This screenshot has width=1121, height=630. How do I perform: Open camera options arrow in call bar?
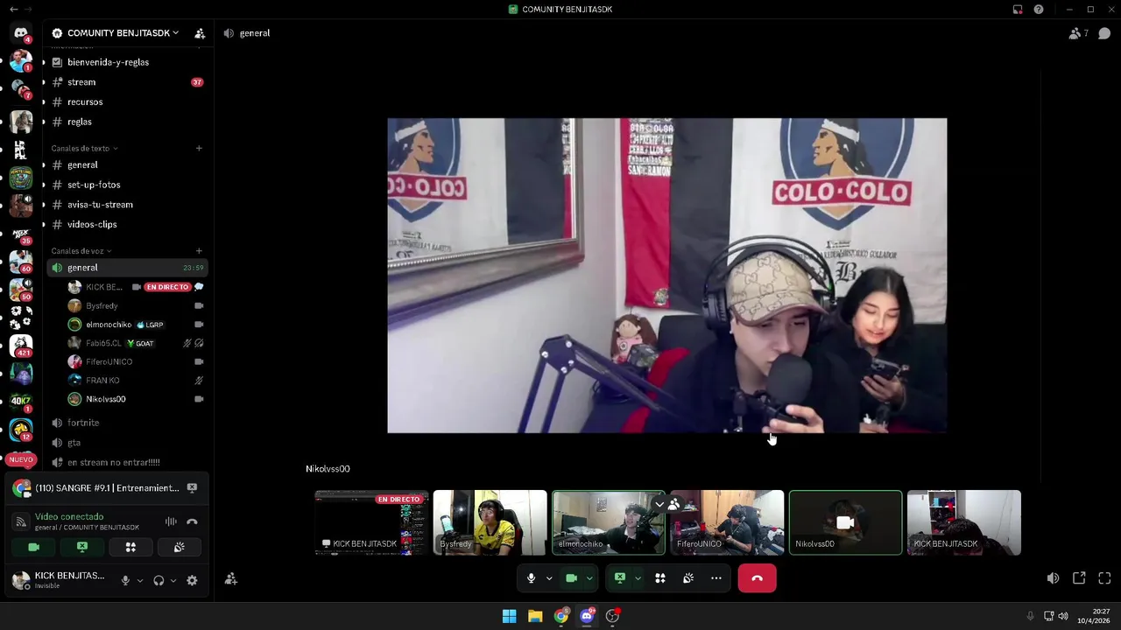(589, 578)
